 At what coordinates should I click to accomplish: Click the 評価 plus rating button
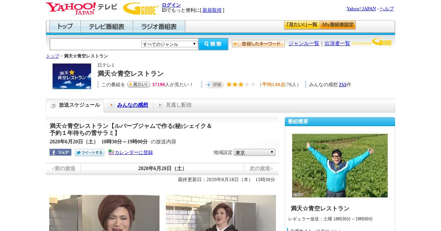[x=214, y=85]
